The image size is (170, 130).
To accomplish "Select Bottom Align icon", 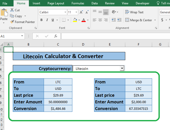I will pos(106,12).
